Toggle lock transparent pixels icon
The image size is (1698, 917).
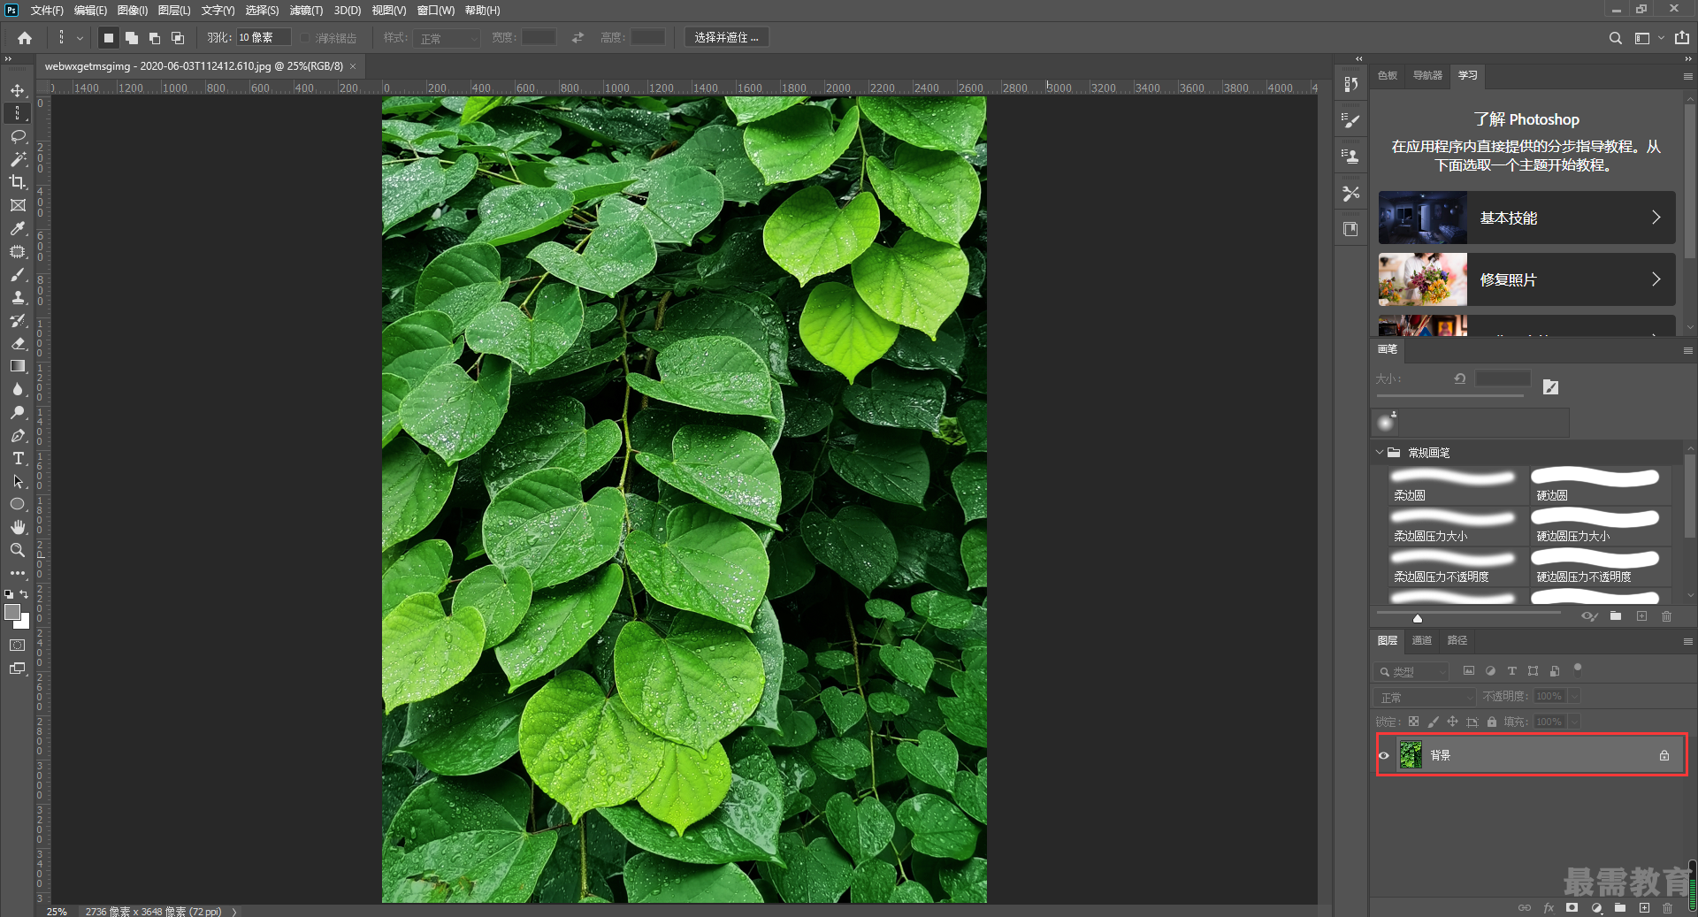(x=1413, y=722)
